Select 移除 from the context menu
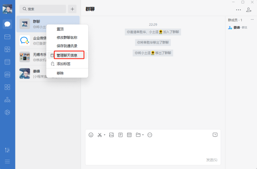Screen dimensions: 257x169 [x=67, y=73]
